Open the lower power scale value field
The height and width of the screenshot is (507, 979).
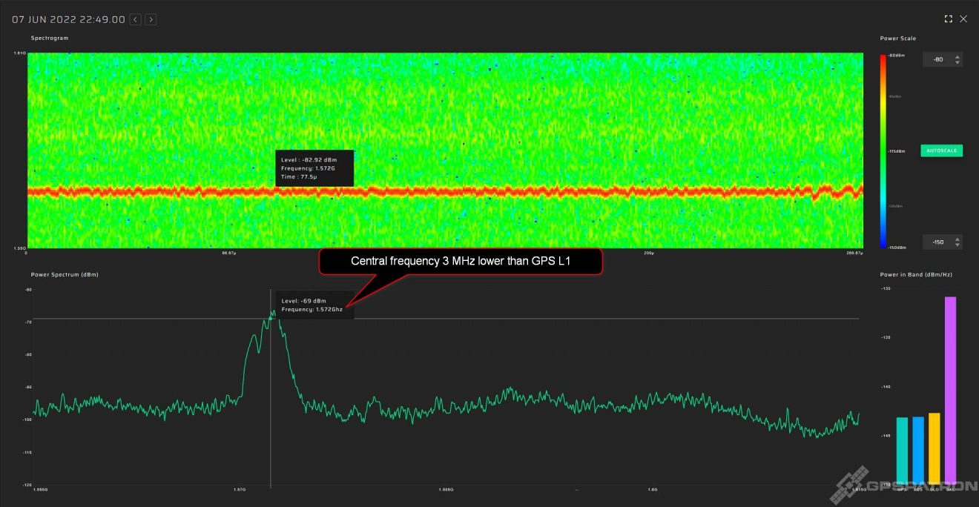coord(939,242)
